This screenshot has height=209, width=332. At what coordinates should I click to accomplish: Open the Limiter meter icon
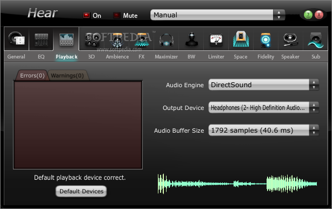[x=216, y=40]
